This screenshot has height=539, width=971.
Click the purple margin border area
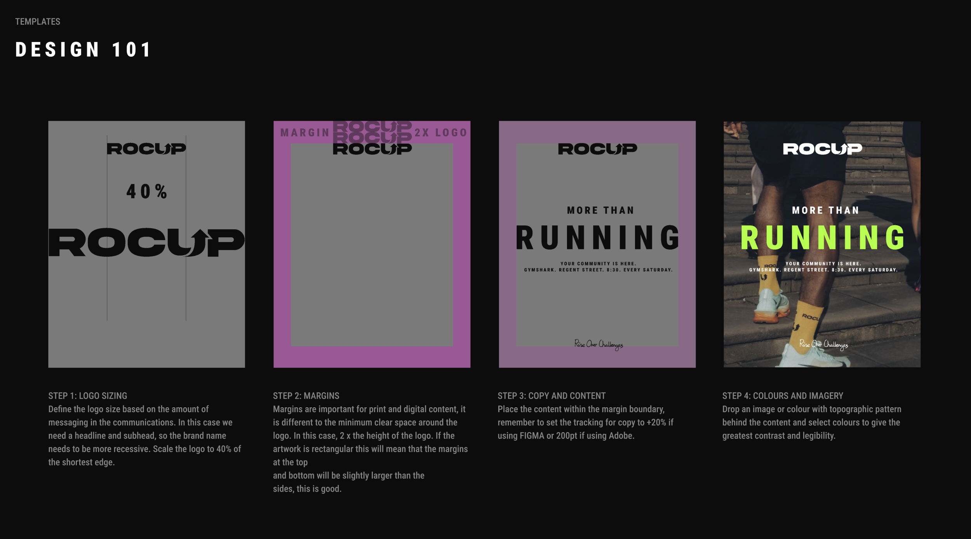tap(372, 357)
